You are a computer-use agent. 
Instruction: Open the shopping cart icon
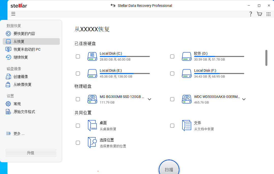tap(259, 14)
